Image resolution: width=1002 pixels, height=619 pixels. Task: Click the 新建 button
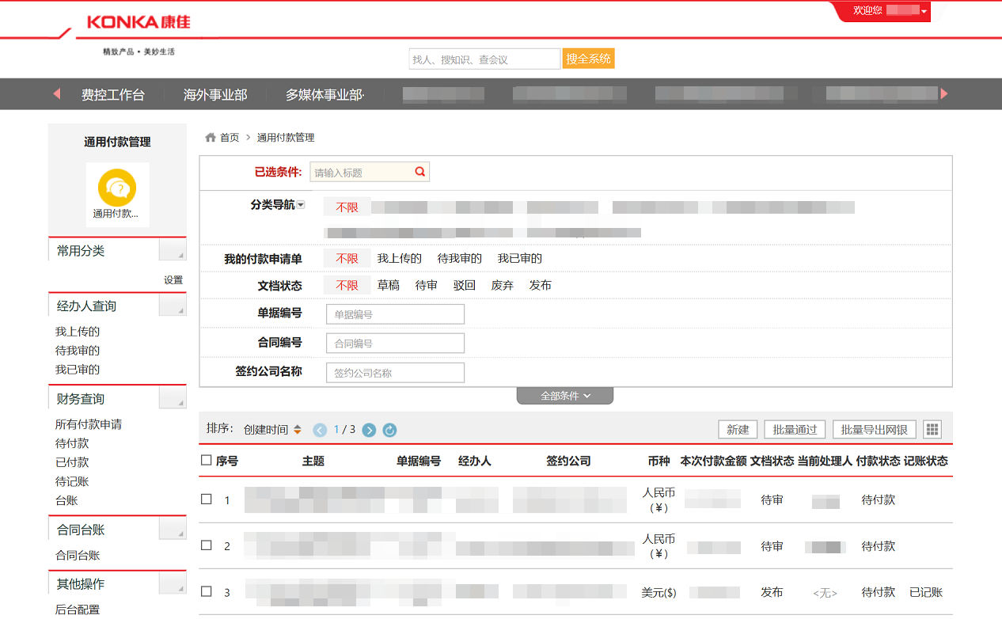click(738, 429)
